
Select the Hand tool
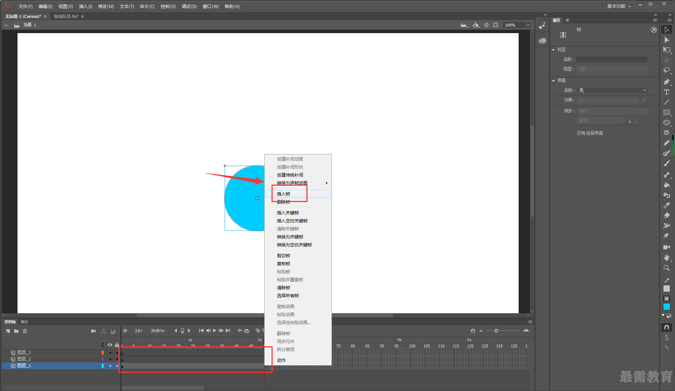(x=667, y=257)
